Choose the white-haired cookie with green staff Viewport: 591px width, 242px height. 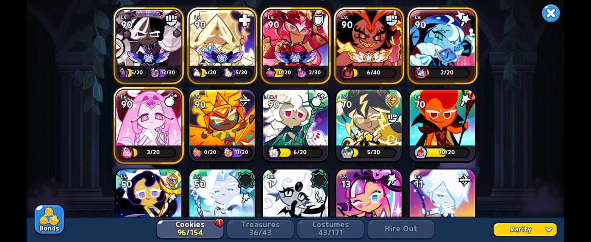pyautogui.click(x=295, y=125)
